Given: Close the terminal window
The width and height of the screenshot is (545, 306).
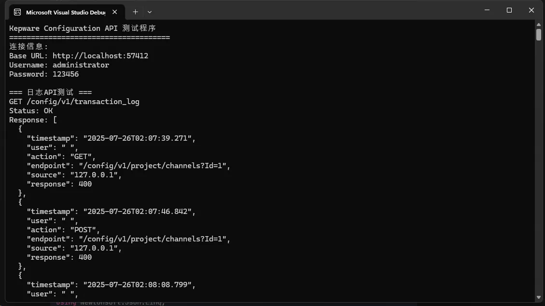Looking at the screenshot, I should tap(531, 10).
